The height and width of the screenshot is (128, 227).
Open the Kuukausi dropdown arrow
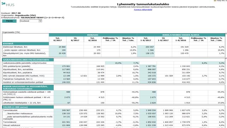coord(40,21)
